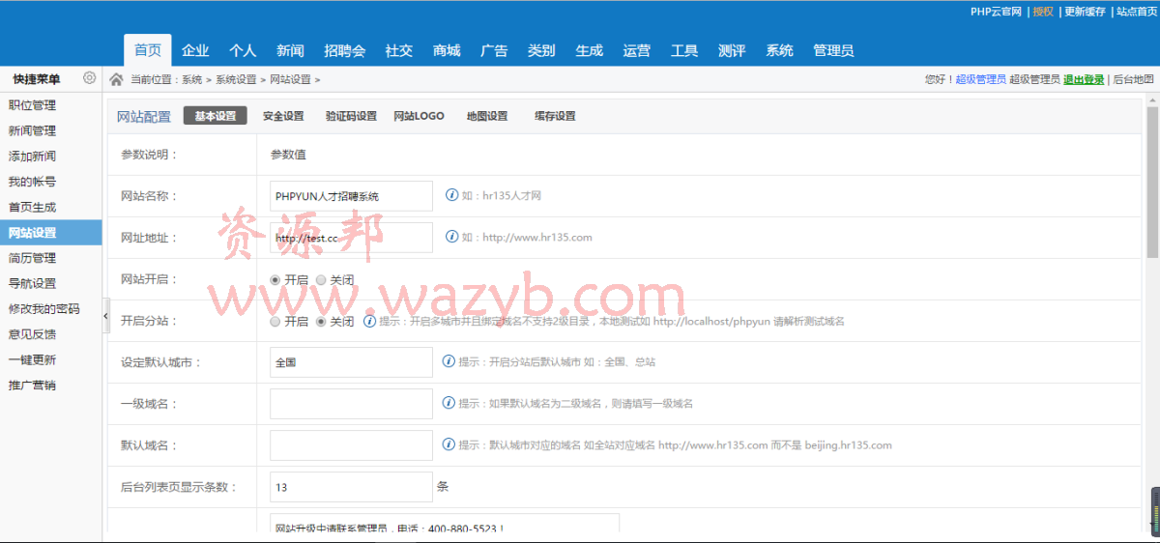Screen dimensions: 1160x543
Task: Switch to 地图设置 sub-tab
Action: point(487,116)
